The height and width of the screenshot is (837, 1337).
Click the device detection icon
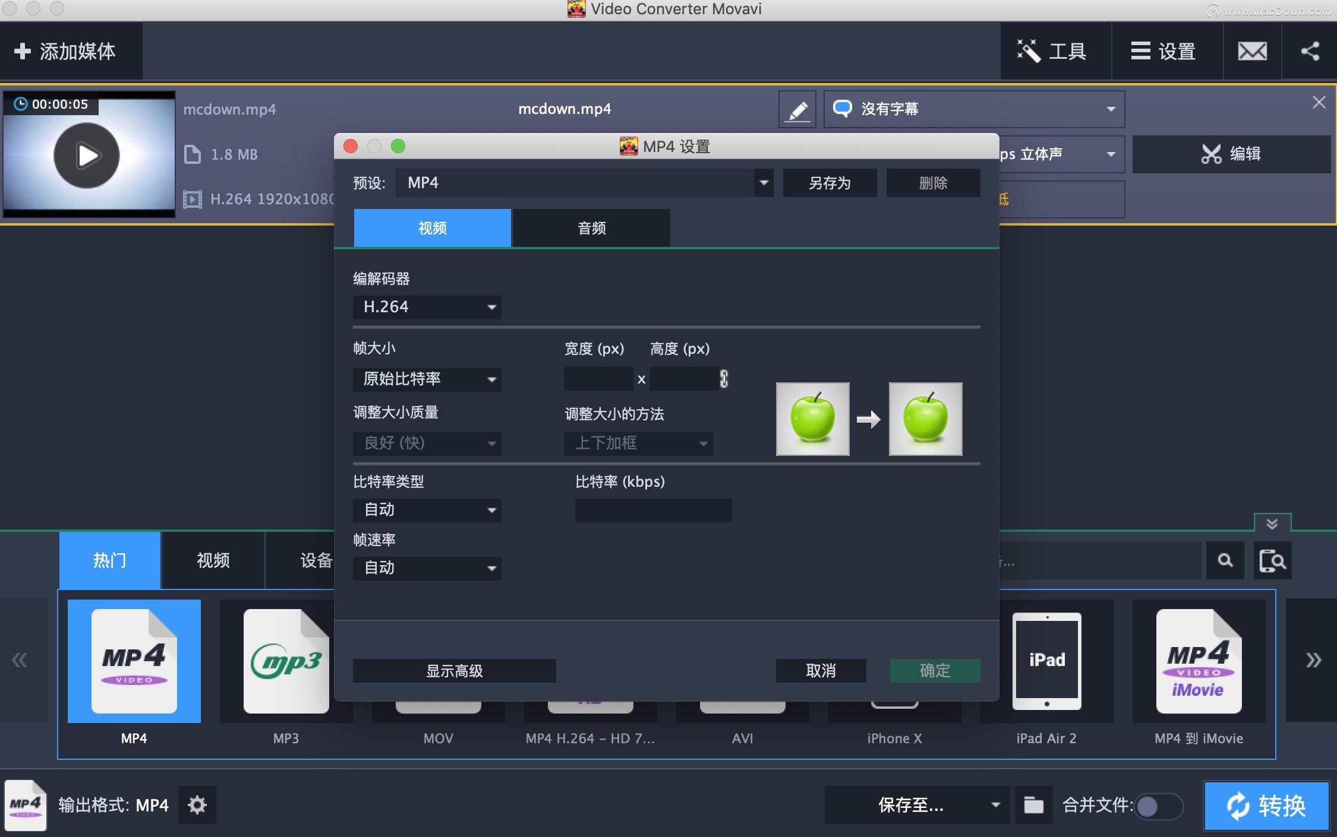[1272, 560]
